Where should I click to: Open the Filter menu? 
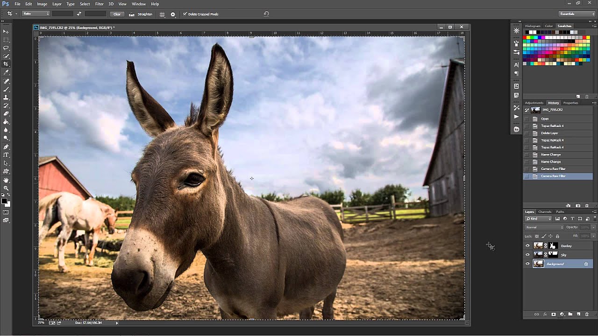click(x=100, y=4)
